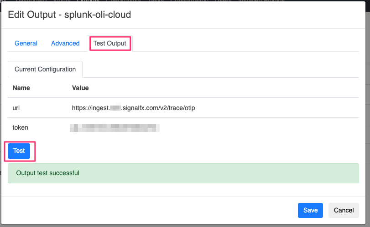
Task: Click the Current Configuration tab
Action: click(45, 70)
